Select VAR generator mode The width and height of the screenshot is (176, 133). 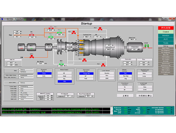click(86, 79)
